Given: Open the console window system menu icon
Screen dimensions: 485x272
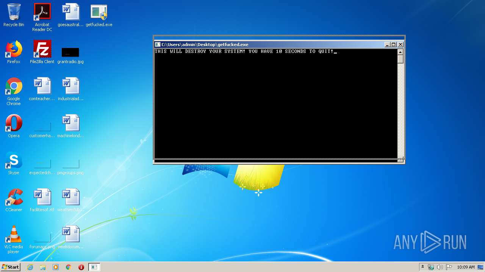Looking at the screenshot, I should (x=158, y=45).
